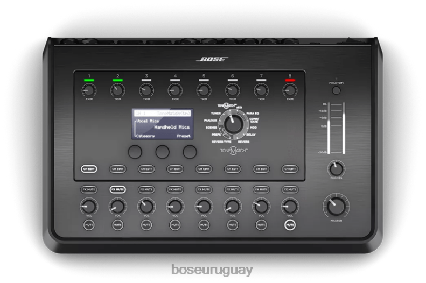The height and width of the screenshot is (283, 426).
Task: Click channel 4 VOL knob
Action: coord(175,206)
